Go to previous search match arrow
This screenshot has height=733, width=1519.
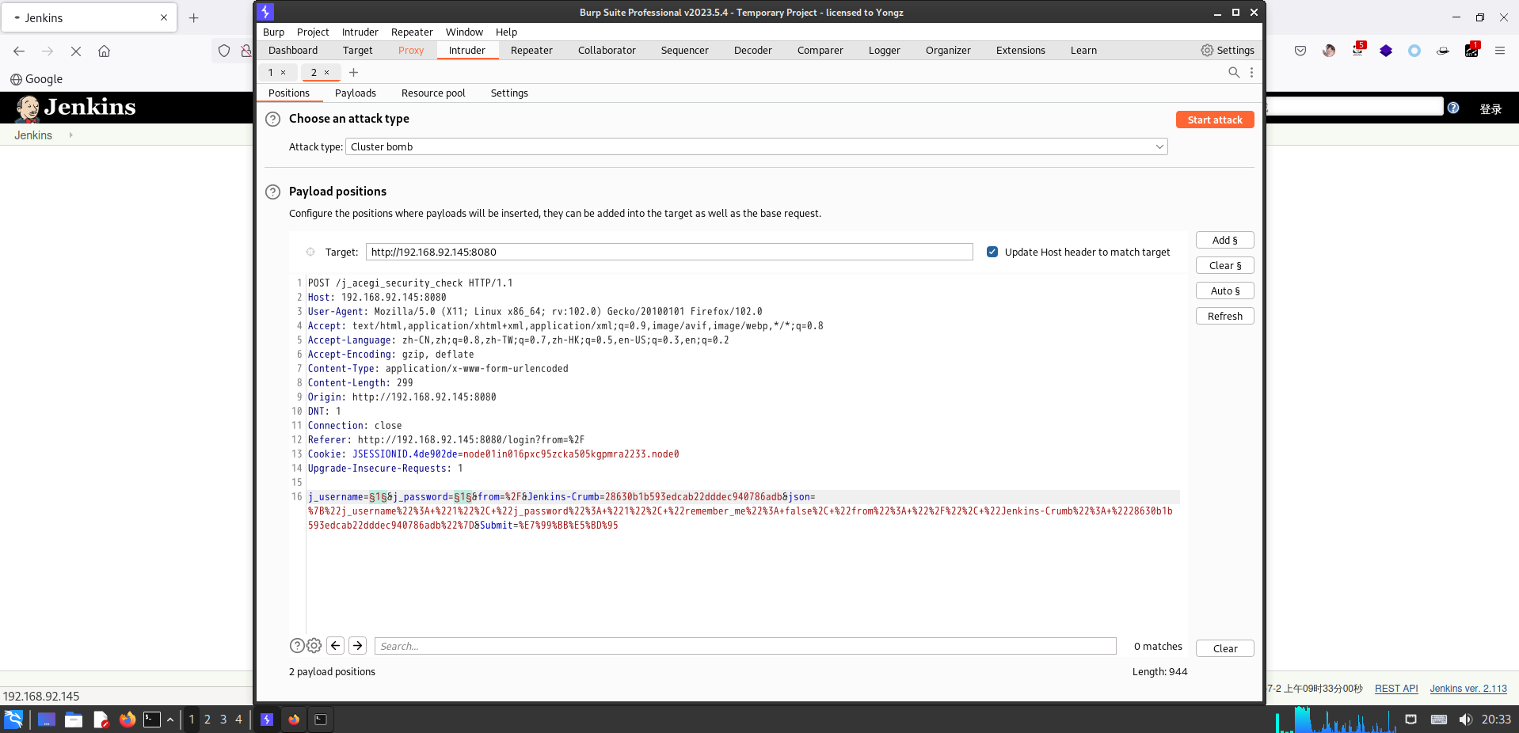coord(336,646)
